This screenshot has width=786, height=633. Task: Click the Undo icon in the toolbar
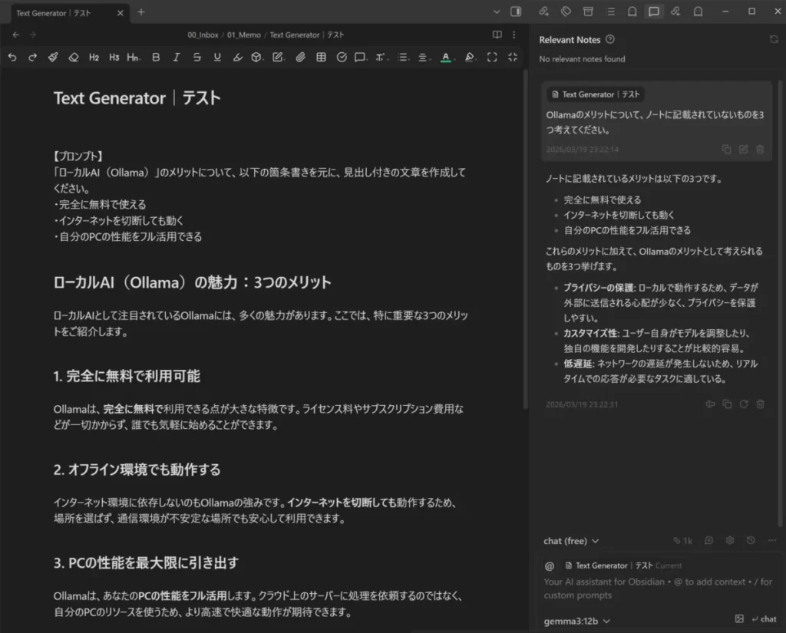pos(12,57)
